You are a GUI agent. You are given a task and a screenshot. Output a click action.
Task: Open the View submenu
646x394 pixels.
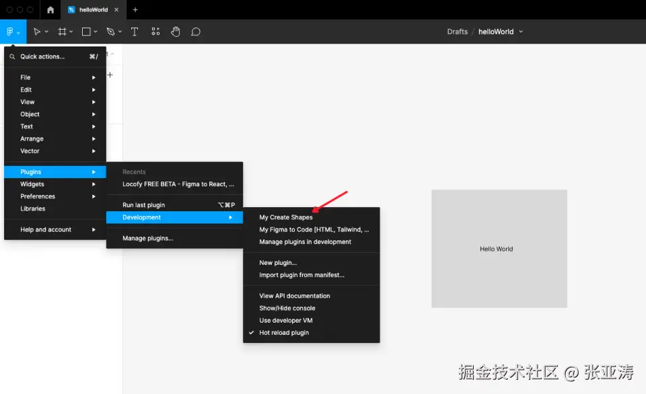coord(55,102)
